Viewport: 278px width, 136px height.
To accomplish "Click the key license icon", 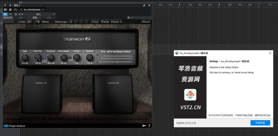I will (144, 126).
